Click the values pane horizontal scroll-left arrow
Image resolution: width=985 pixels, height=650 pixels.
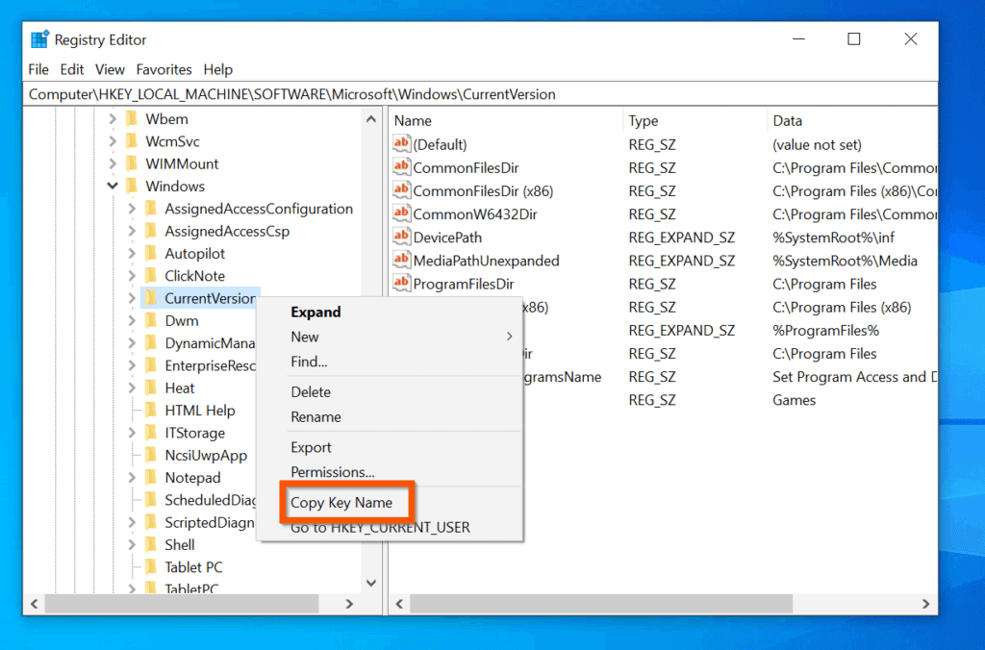tap(399, 604)
